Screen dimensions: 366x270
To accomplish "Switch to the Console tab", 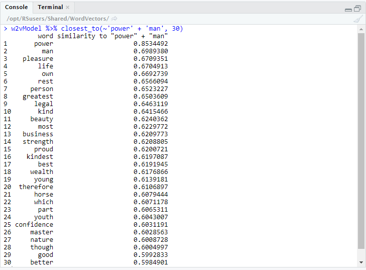I will (17, 7).
